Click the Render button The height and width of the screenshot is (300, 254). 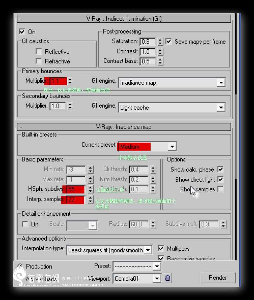[218, 278]
